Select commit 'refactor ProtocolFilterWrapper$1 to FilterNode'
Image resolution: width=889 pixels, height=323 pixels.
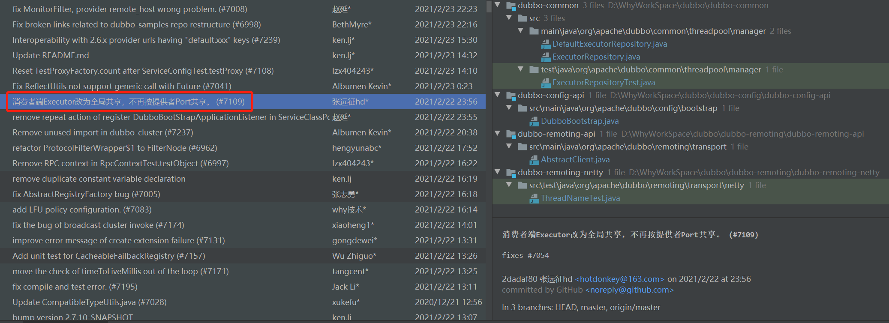(x=243, y=148)
